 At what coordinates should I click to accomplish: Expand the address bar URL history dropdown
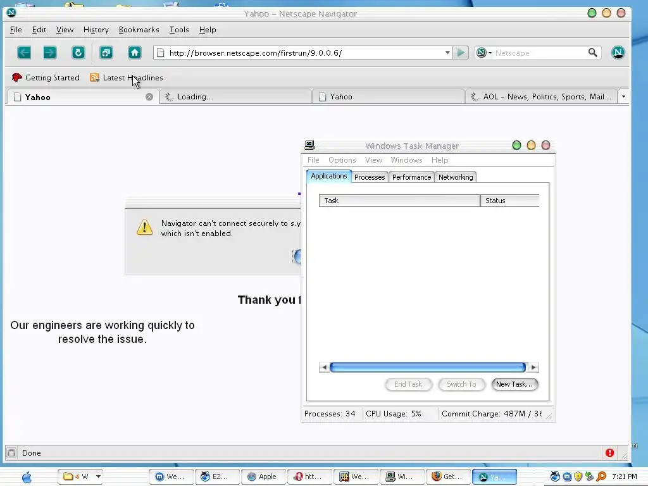[447, 53]
